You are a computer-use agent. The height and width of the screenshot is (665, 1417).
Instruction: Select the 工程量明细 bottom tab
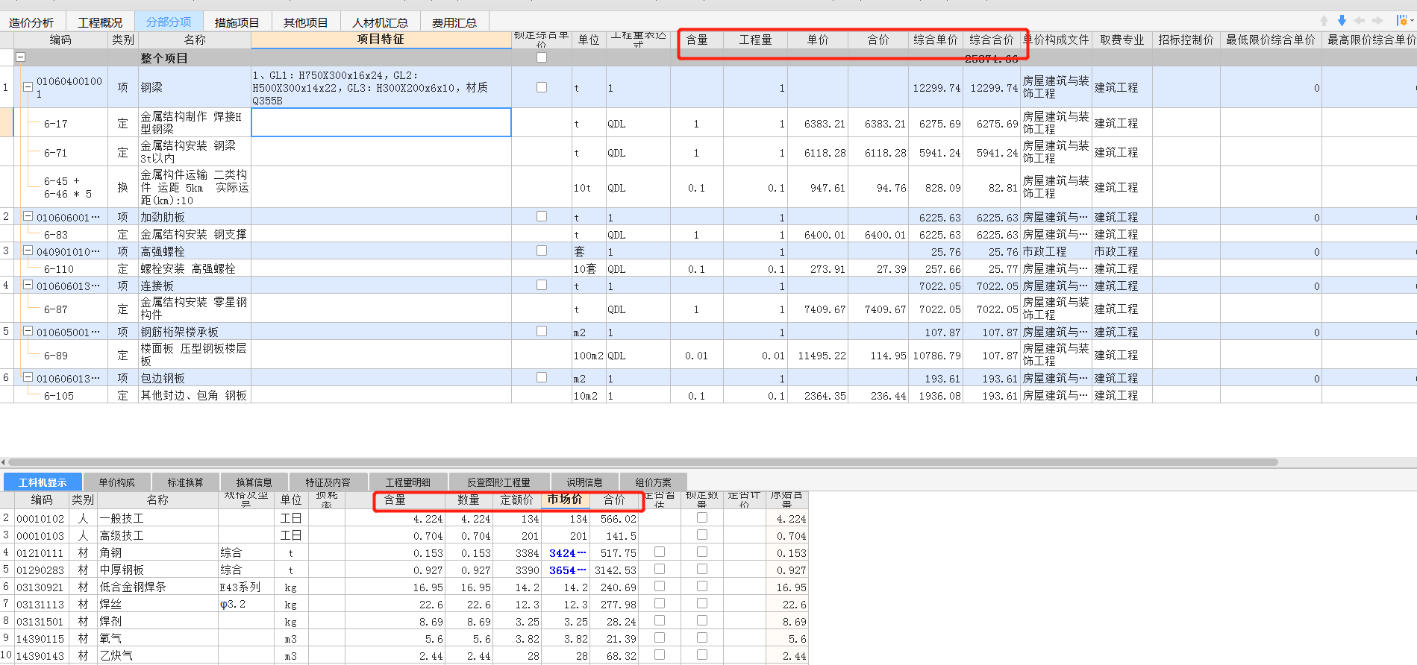click(408, 482)
